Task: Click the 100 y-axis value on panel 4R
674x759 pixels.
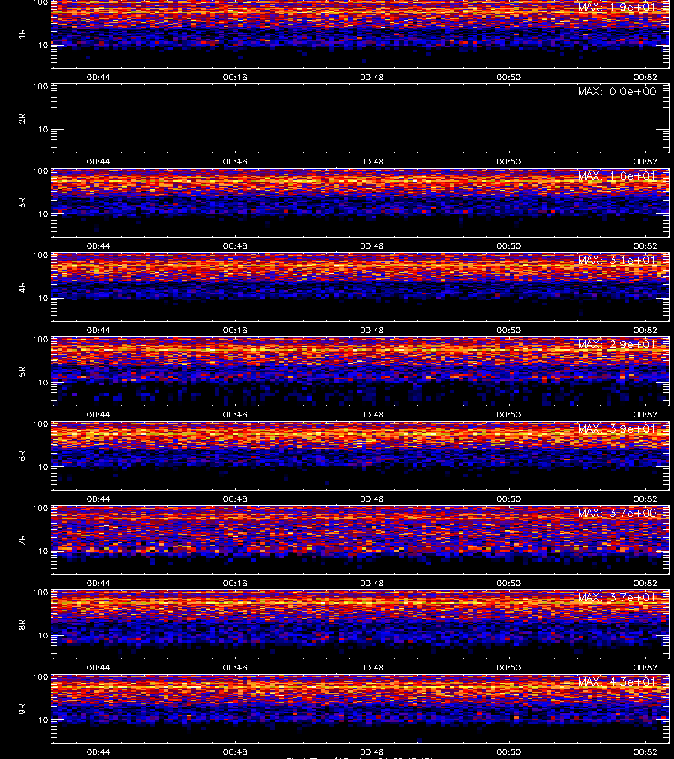Action: (x=40, y=255)
